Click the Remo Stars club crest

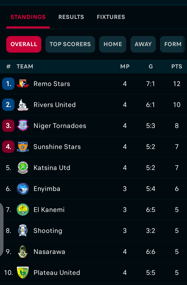[23, 84]
